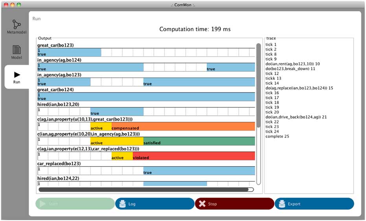This screenshot has height=221, width=366.
Task: Click the yellow active segment of car_replaced commitment
Action: pyautogui.click(x=122, y=156)
